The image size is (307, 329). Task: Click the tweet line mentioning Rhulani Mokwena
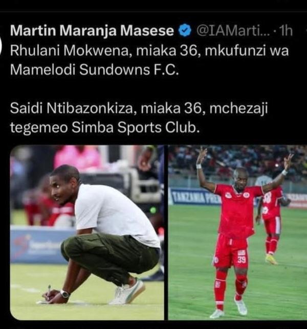coord(149,51)
